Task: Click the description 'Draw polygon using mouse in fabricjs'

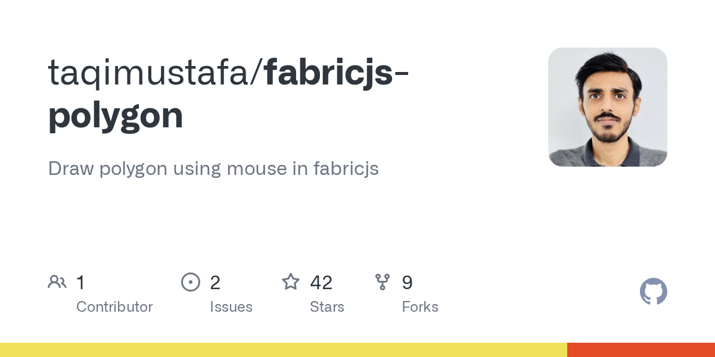Action: 213,169
